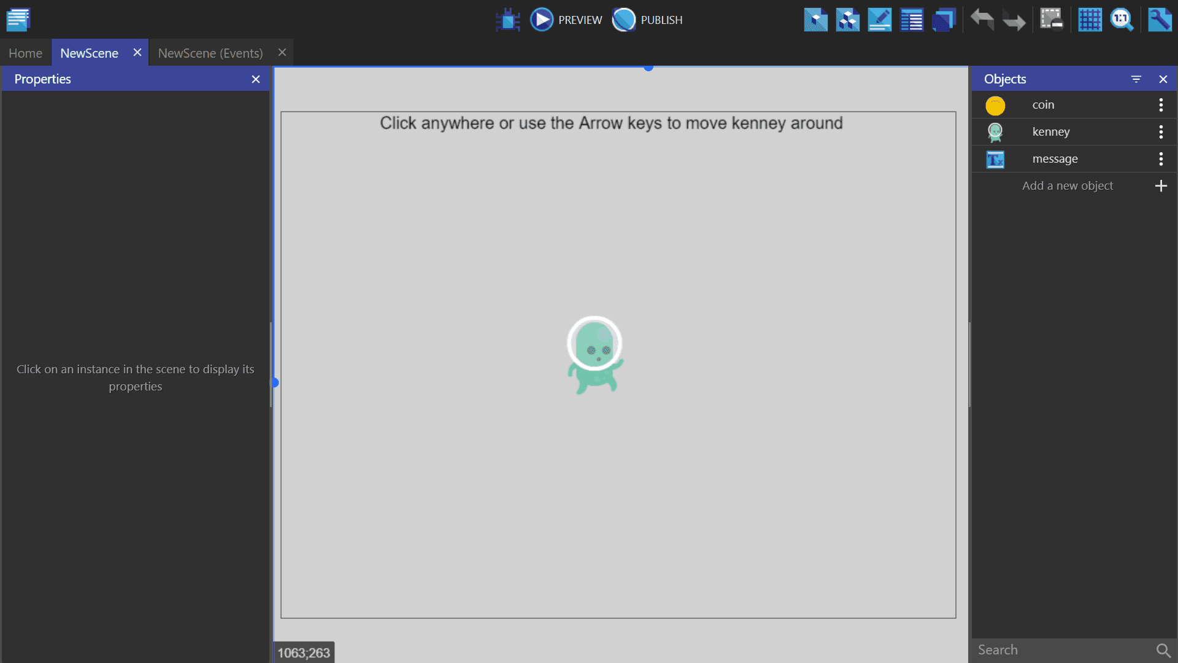This screenshot has height=663, width=1178.
Task: Toggle the properties editor panel icon
Action: [879, 20]
